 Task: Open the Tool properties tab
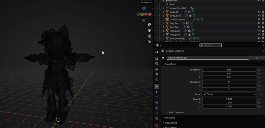[x=157, y=52]
